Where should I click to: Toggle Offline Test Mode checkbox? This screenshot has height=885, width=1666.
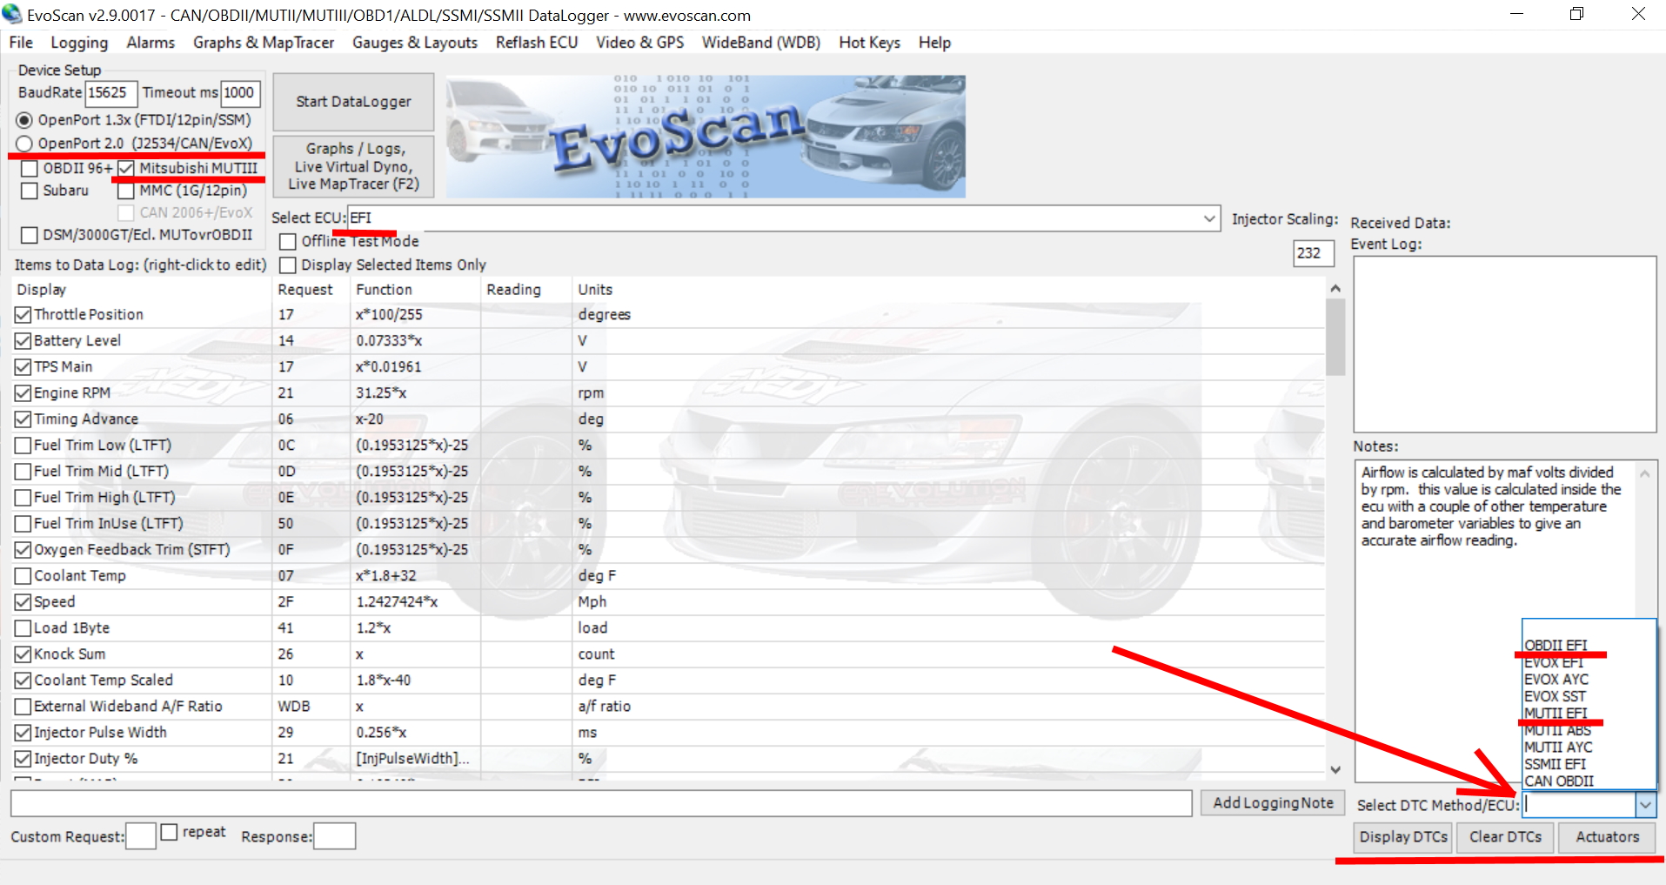coord(288,242)
